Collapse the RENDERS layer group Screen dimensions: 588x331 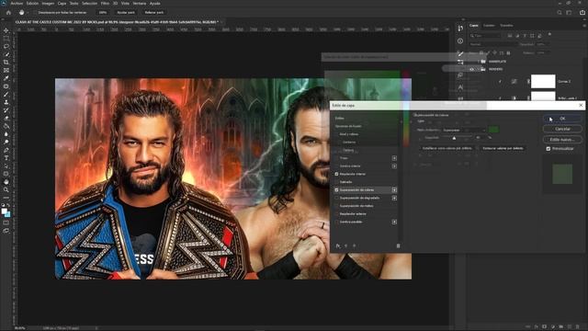pos(478,69)
